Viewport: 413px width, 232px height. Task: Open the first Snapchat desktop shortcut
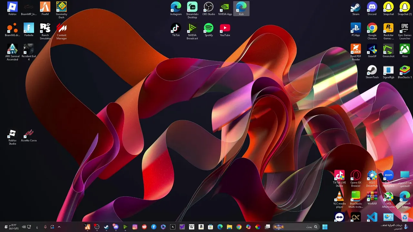(388, 9)
